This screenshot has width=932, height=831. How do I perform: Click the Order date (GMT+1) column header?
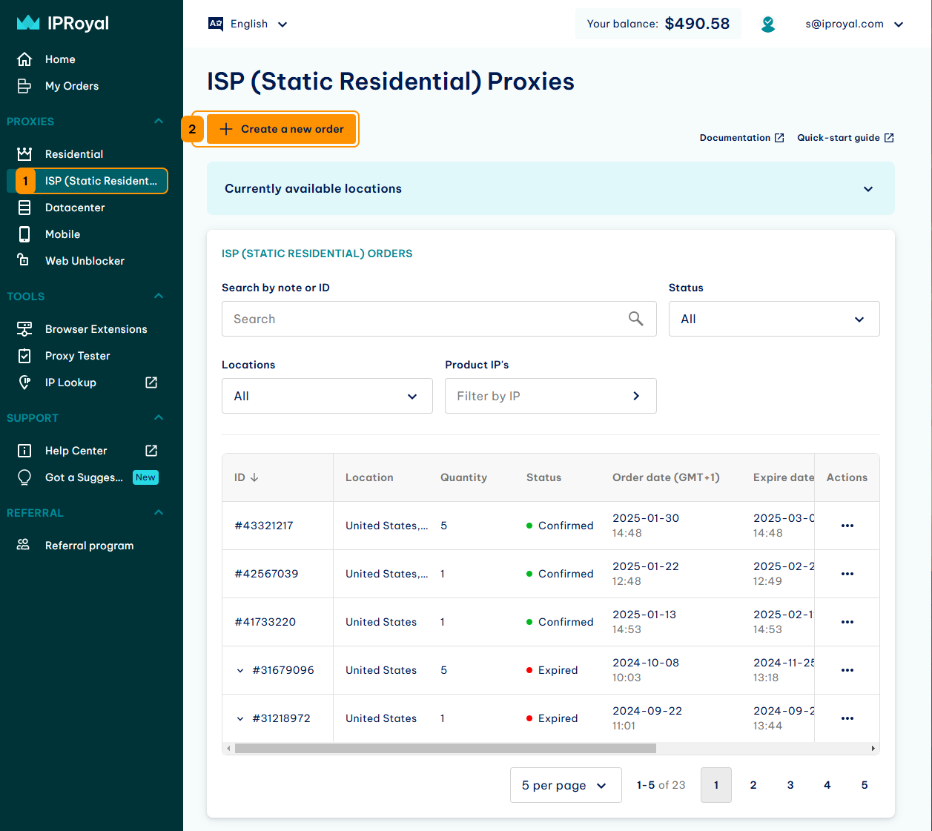[x=666, y=477]
